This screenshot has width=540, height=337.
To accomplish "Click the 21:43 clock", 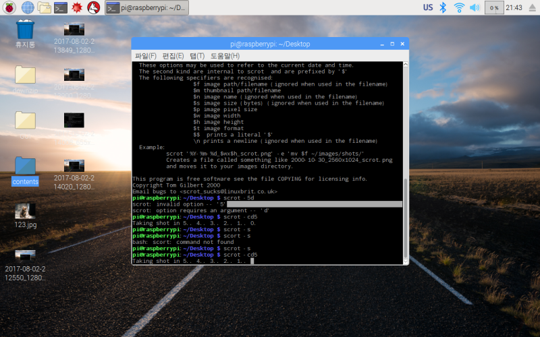I will coord(514,7).
